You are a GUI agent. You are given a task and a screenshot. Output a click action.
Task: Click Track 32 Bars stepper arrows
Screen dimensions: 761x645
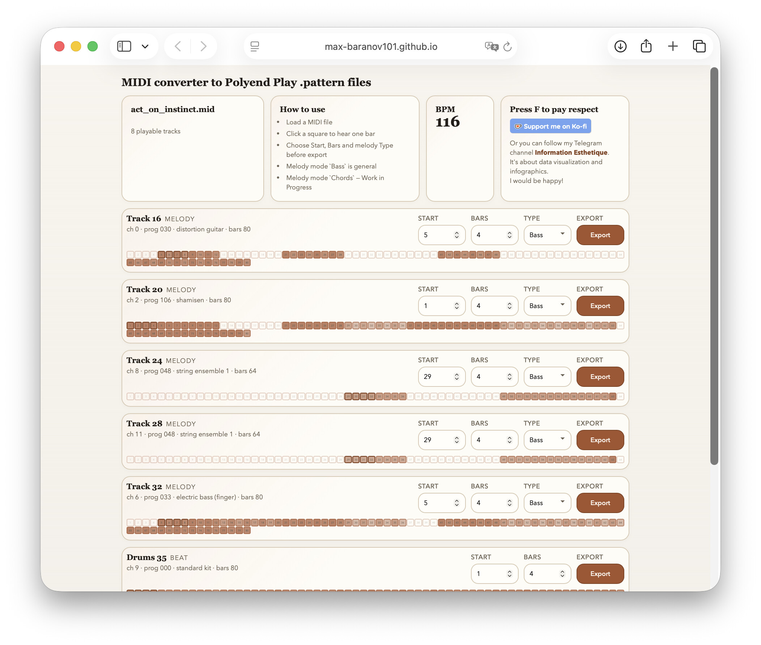509,503
